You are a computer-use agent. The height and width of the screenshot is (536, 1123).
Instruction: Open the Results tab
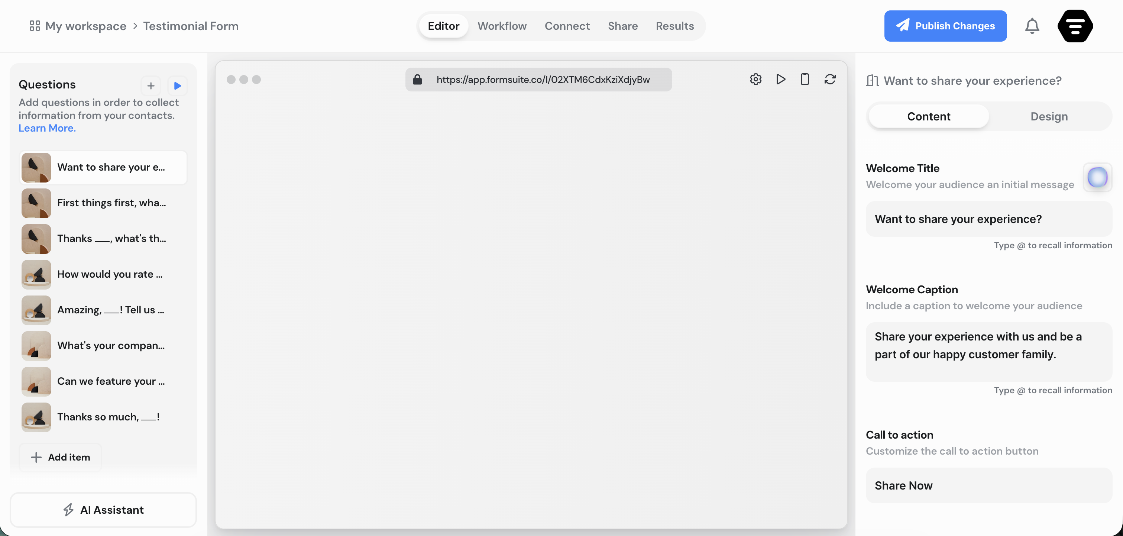point(674,26)
